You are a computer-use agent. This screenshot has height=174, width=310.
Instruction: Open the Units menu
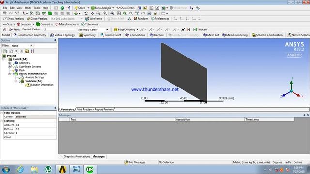click(x=28, y=8)
